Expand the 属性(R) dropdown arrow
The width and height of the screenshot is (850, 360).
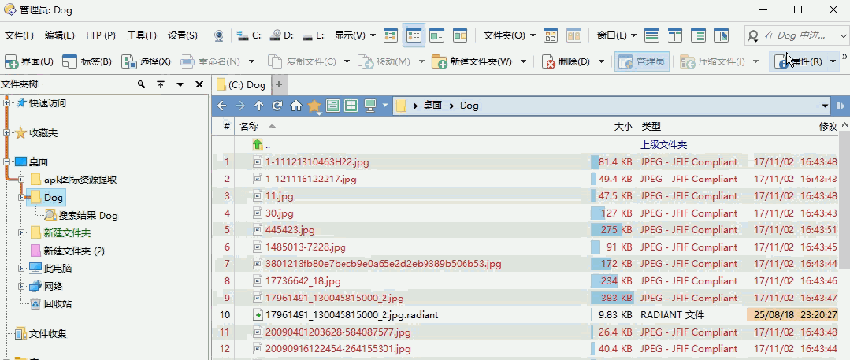click(833, 61)
